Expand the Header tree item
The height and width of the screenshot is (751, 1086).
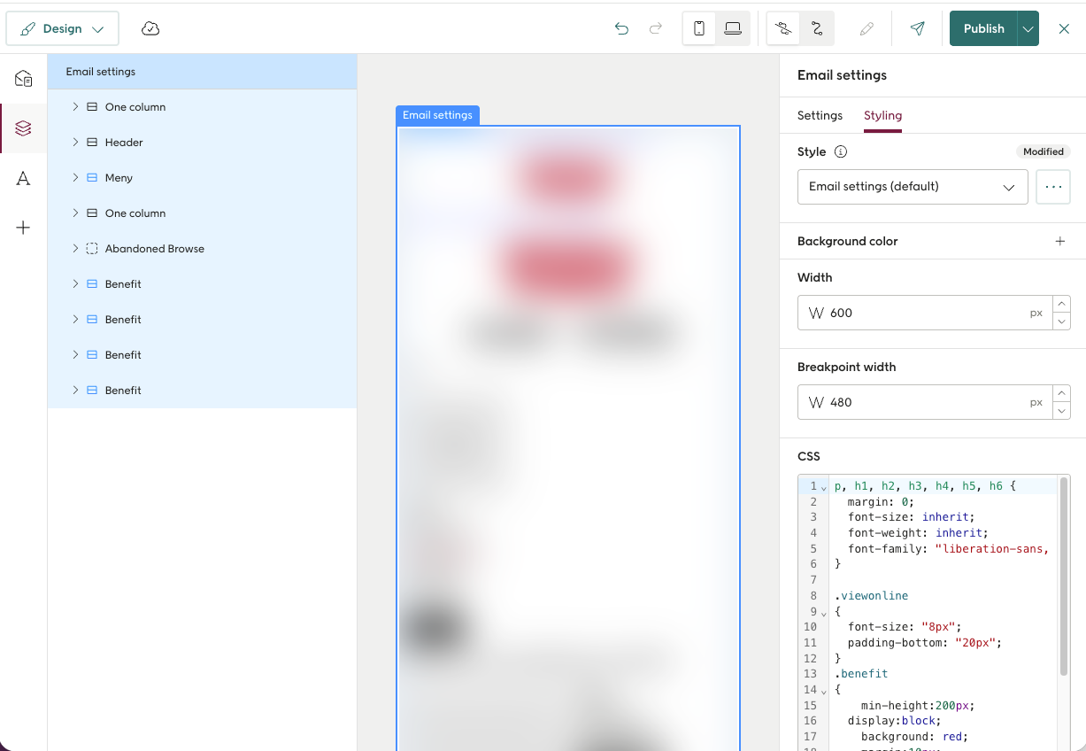[75, 142]
